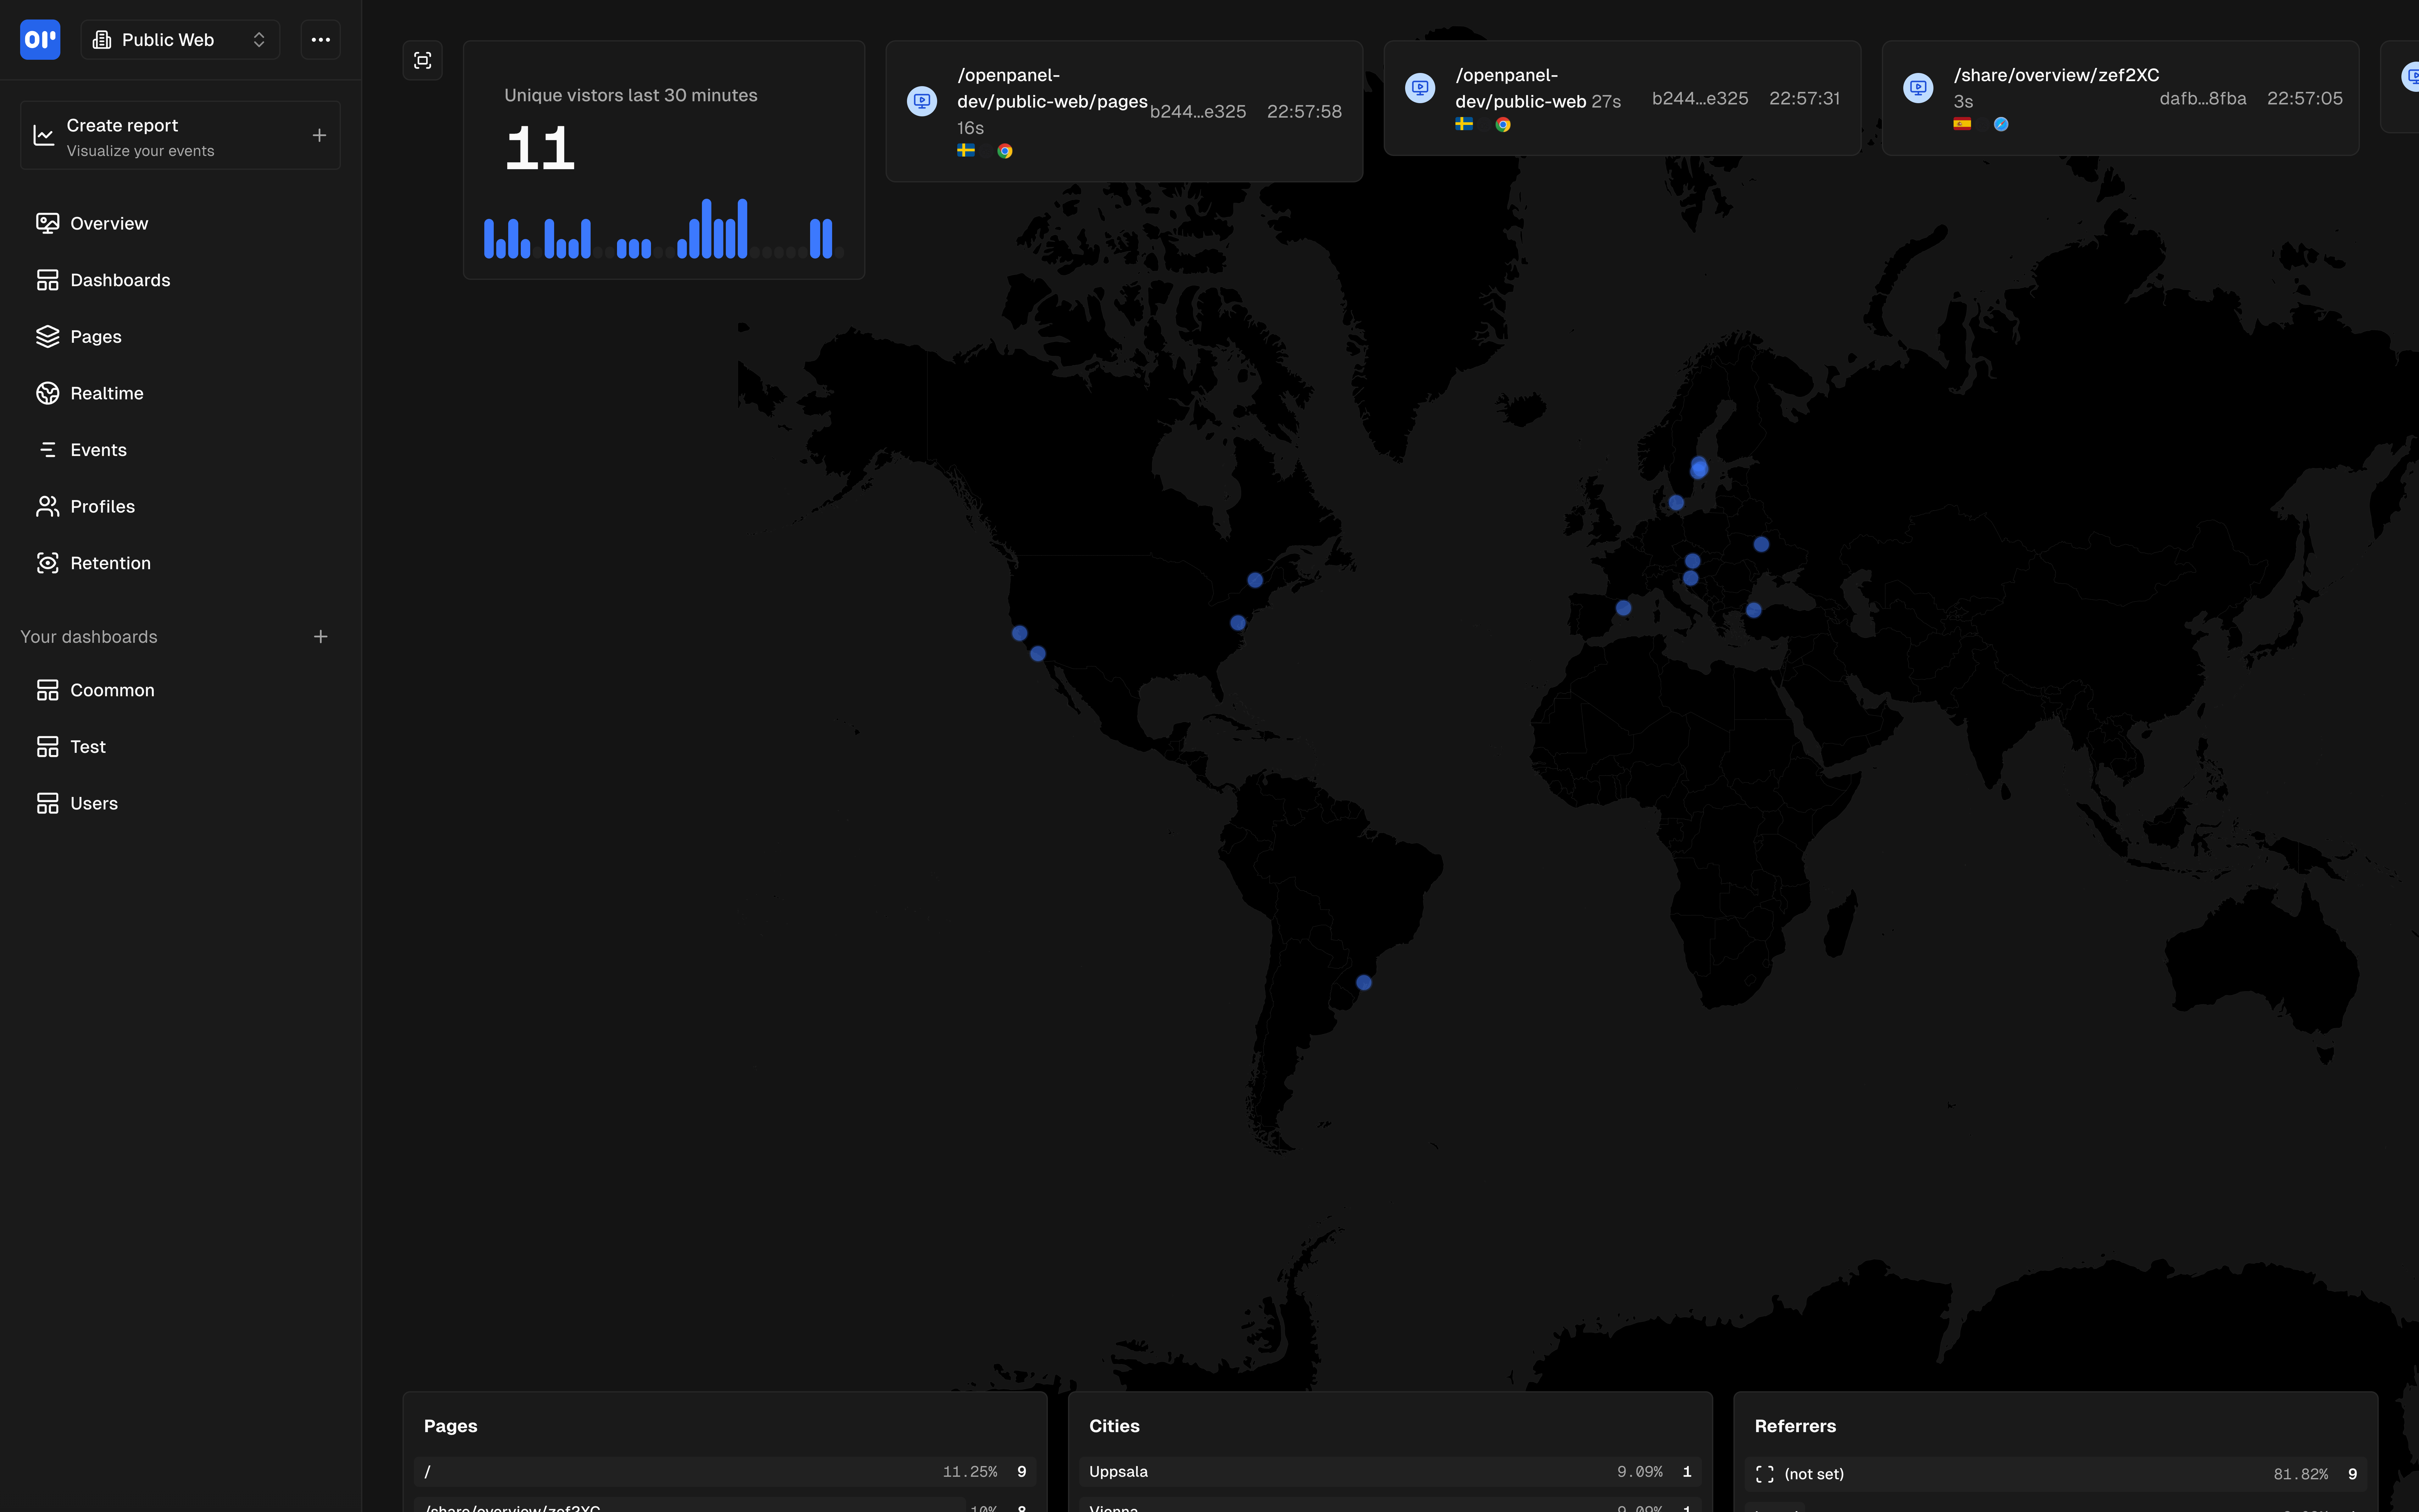The height and width of the screenshot is (1512, 2419).
Task: Open the Public Web project selector
Action: (180, 40)
